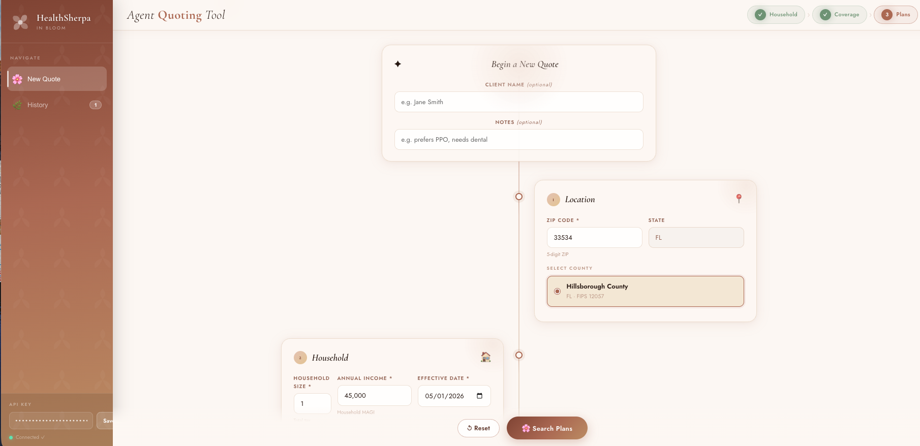Click the Reset button
The height and width of the screenshot is (446, 920).
pyautogui.click(x=478, y=428)
